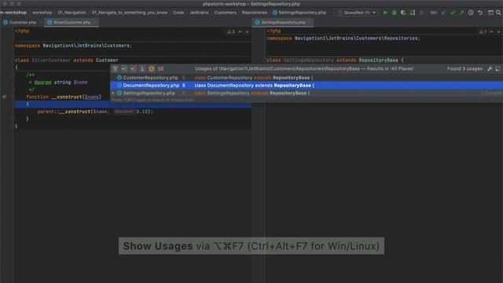This screenshot has height=283, width=503.
Task: Click the 'Customers' breadcrumb
Action: pos(226,13)
